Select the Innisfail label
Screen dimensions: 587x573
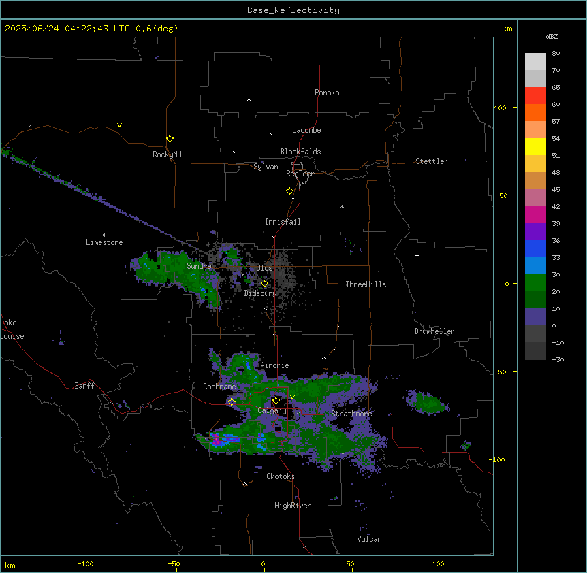(x=283, y=222)
